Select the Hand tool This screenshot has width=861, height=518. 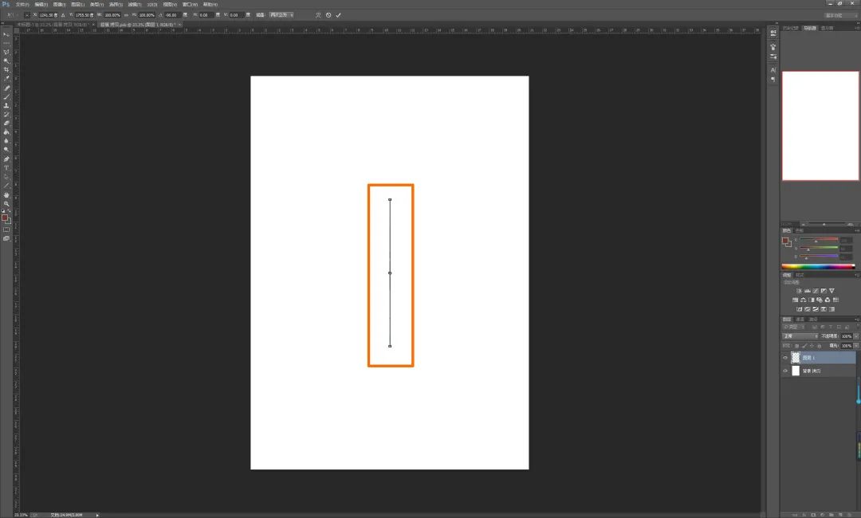(x=6, y=194)
